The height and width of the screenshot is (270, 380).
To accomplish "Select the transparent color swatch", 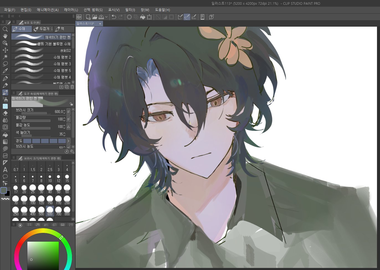I will [x=5, y=199].
